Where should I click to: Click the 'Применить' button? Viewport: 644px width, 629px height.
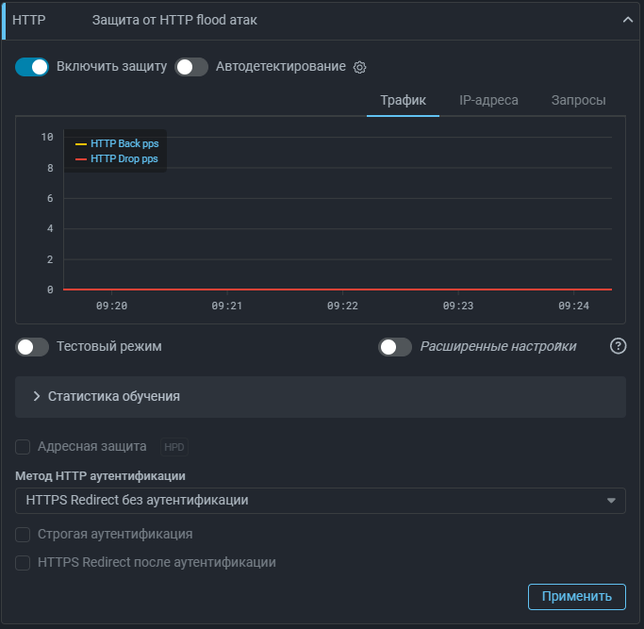(576, 596)
